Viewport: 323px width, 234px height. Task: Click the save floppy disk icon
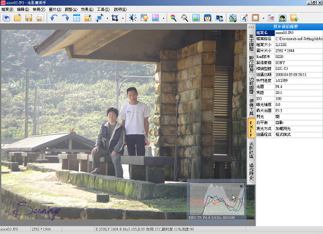tap(28, 18)
